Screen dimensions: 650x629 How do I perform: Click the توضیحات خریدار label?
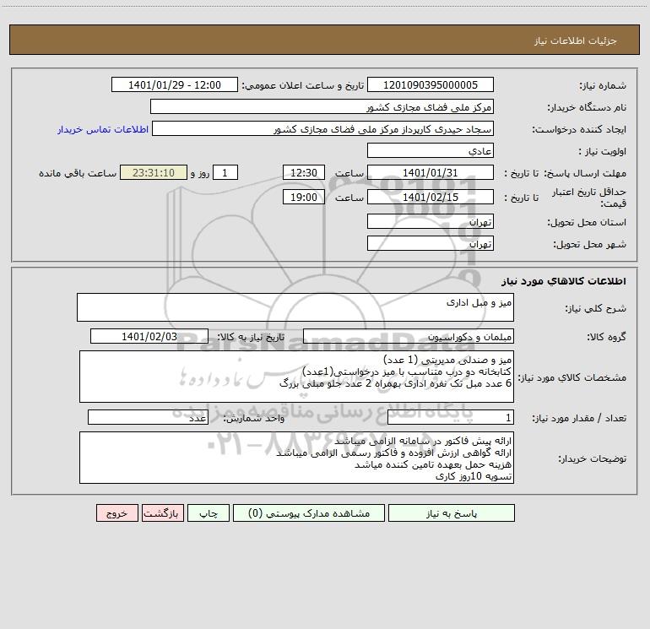tap(592, 459)
